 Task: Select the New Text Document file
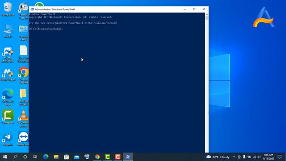pyautogui.click(x=23, y=54)
